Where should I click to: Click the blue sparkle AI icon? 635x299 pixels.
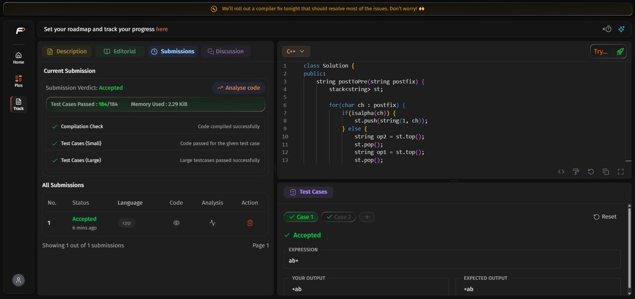622,29
